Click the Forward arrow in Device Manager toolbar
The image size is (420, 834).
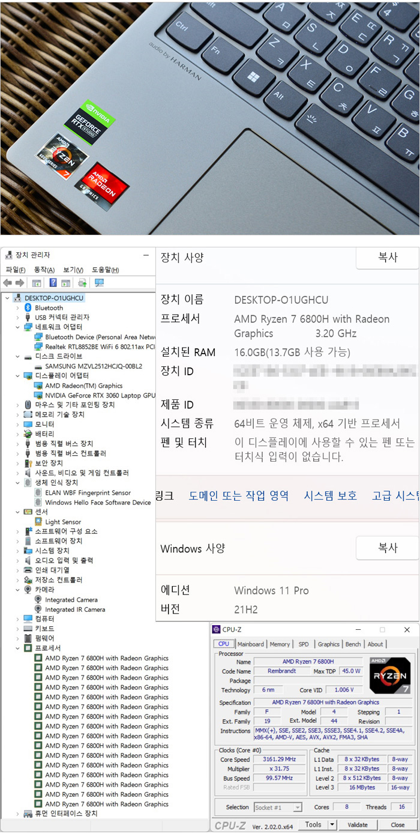click(x=20, y=283)
